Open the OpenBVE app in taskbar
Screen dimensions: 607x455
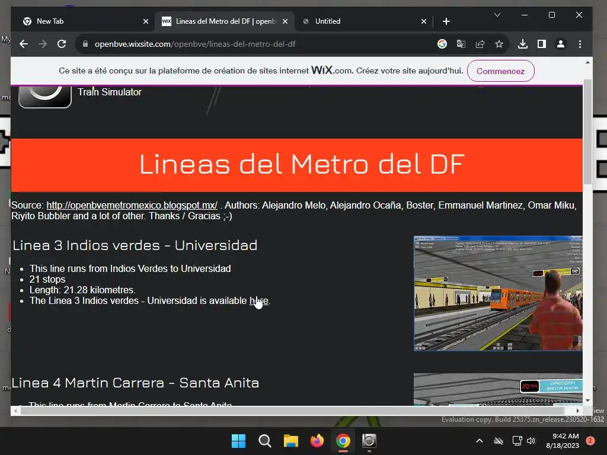point(369,441)
